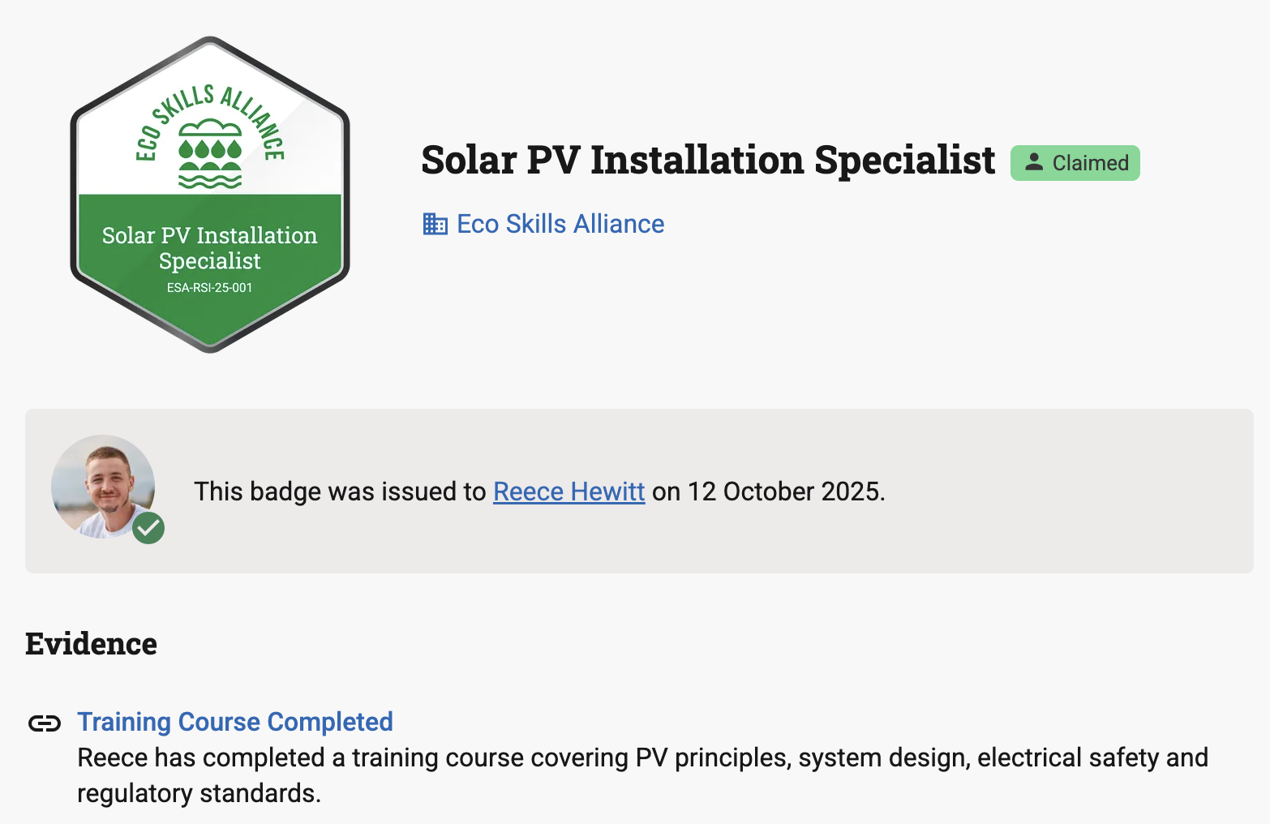Image resolution: width=1270 pixels, height=824 pixels.
Task: Click the issue date 12 October 2025
Action: pos(785,491)
